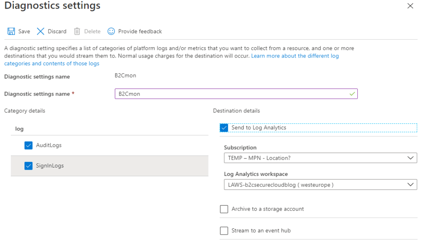Click the green validation checkmark in name field
Viewport: 424px width, 242px height.
pyautogui.click(x=352, y=94)
